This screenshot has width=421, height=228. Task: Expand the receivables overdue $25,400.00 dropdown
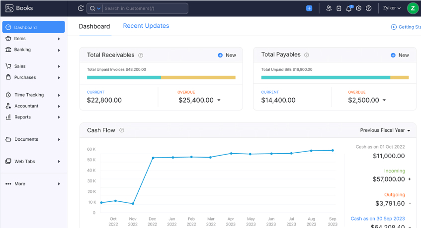coord(219,100)
